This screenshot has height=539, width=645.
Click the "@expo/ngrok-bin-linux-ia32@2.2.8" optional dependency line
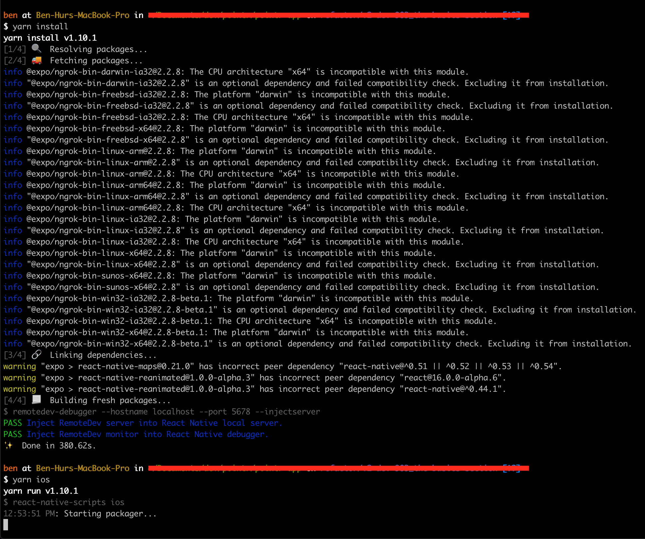coord(304,231)
